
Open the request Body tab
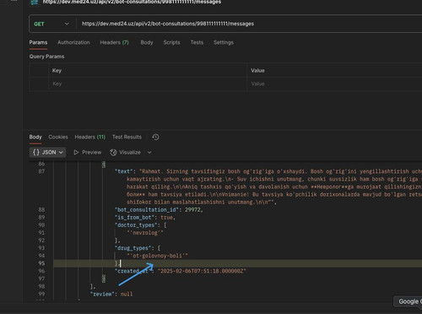coord(147,42)
